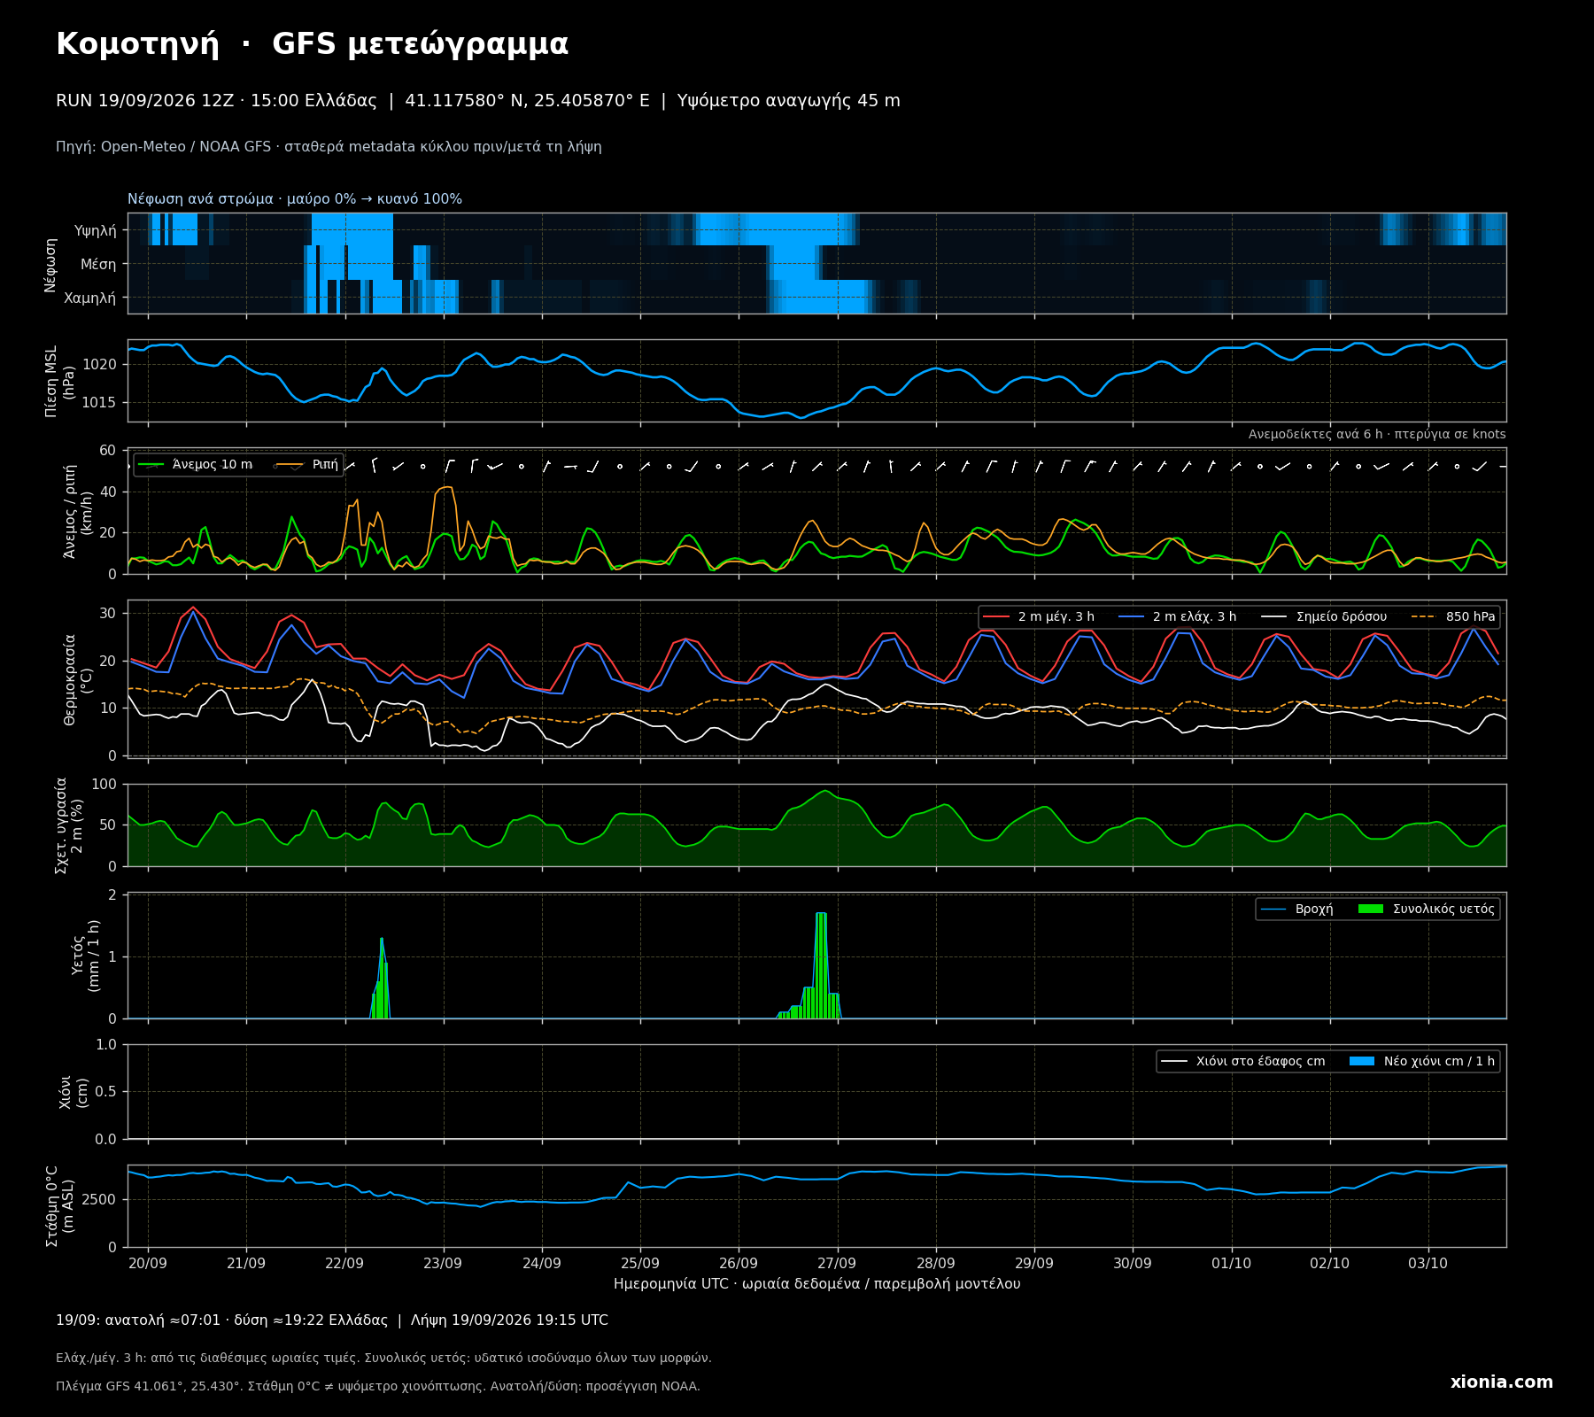Click the 22/09 date tick label
The height and width of the screenshot is (1417, 1594).
point(344,1264)
